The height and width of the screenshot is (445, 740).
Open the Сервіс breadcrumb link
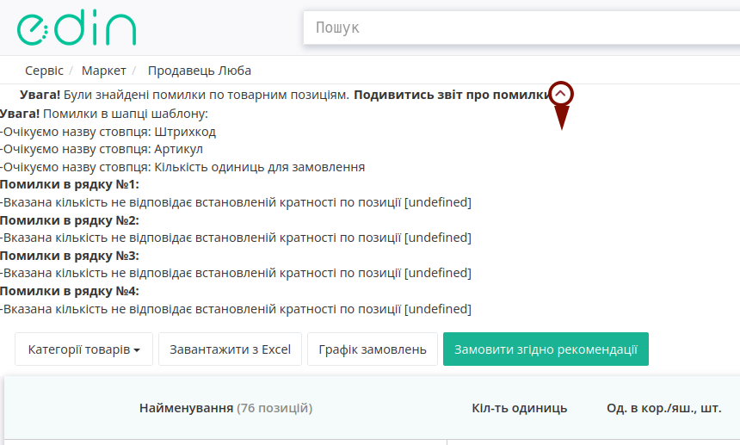tap(44, 71)
